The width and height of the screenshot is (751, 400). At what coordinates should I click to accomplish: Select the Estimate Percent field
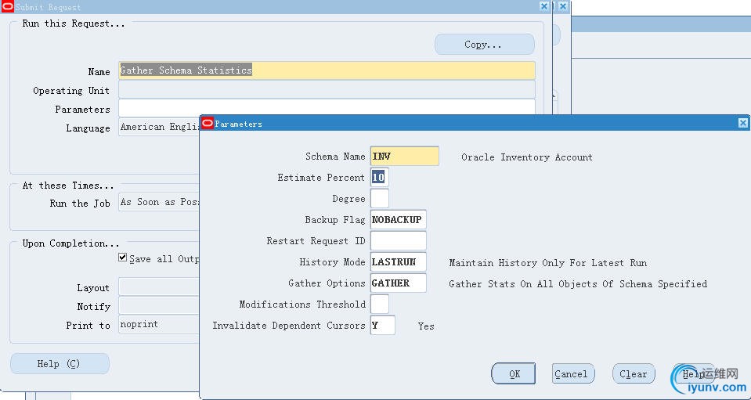[379, 178]
